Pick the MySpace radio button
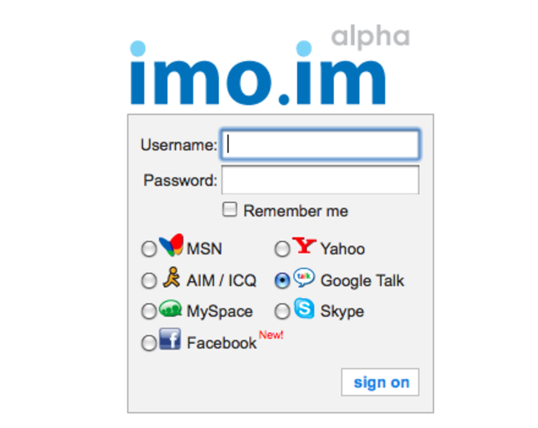The height and width of the screenshot is (428, 538). (x=149, y=312)
